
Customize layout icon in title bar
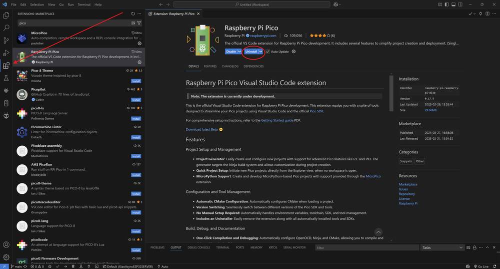(440, 5)
